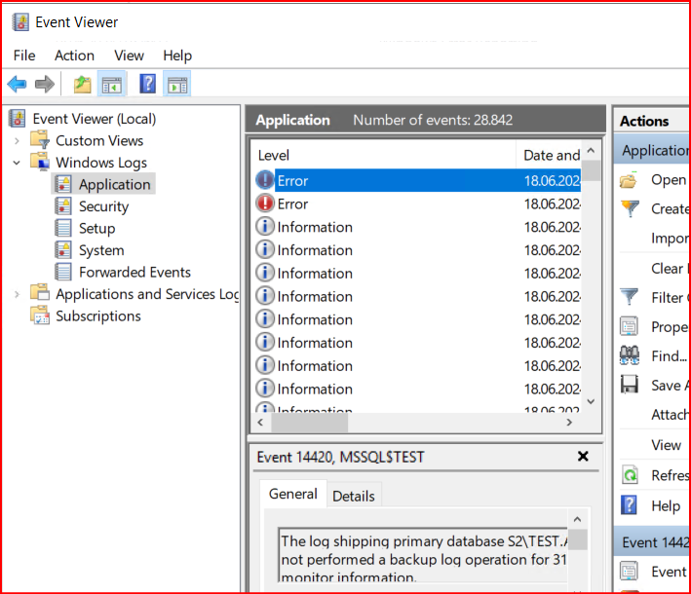Screen dimensions: 691x594
Task: Expand Applications and Services Logs node
Action: (x=17, y=294)
